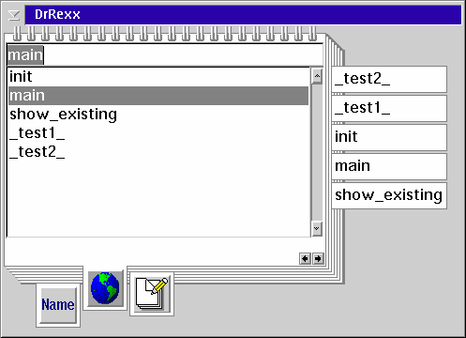Open the notepad with pencil tab

(x=152, y=294)
